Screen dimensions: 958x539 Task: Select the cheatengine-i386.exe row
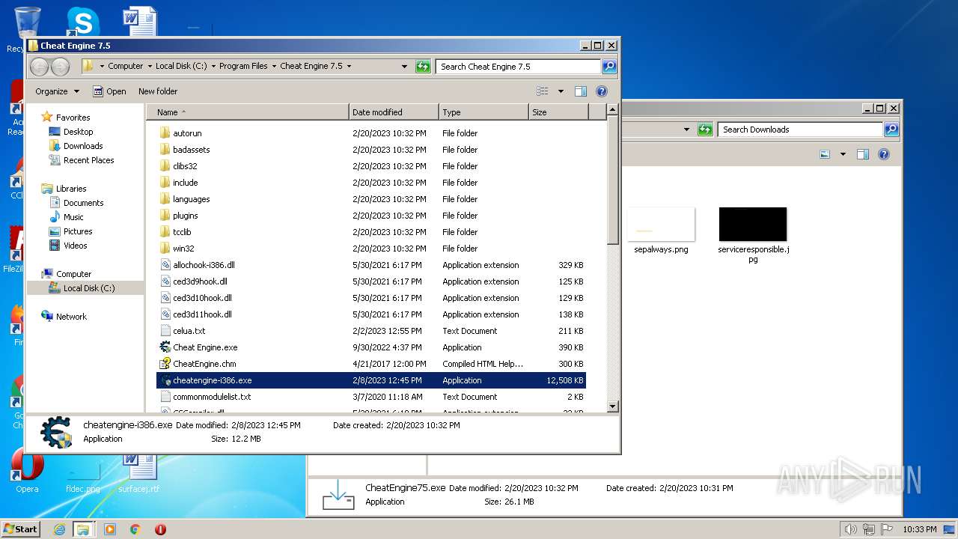point(371,380)
